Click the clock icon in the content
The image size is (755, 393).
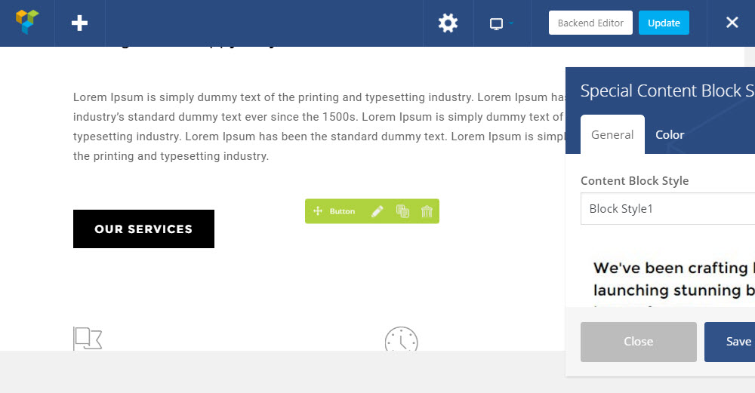pyautogui.click(x=401, y=340)
